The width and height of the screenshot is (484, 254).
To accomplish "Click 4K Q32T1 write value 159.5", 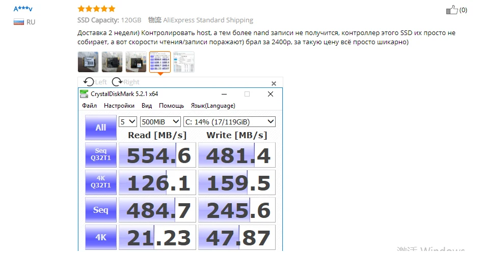I will (237, 182).
